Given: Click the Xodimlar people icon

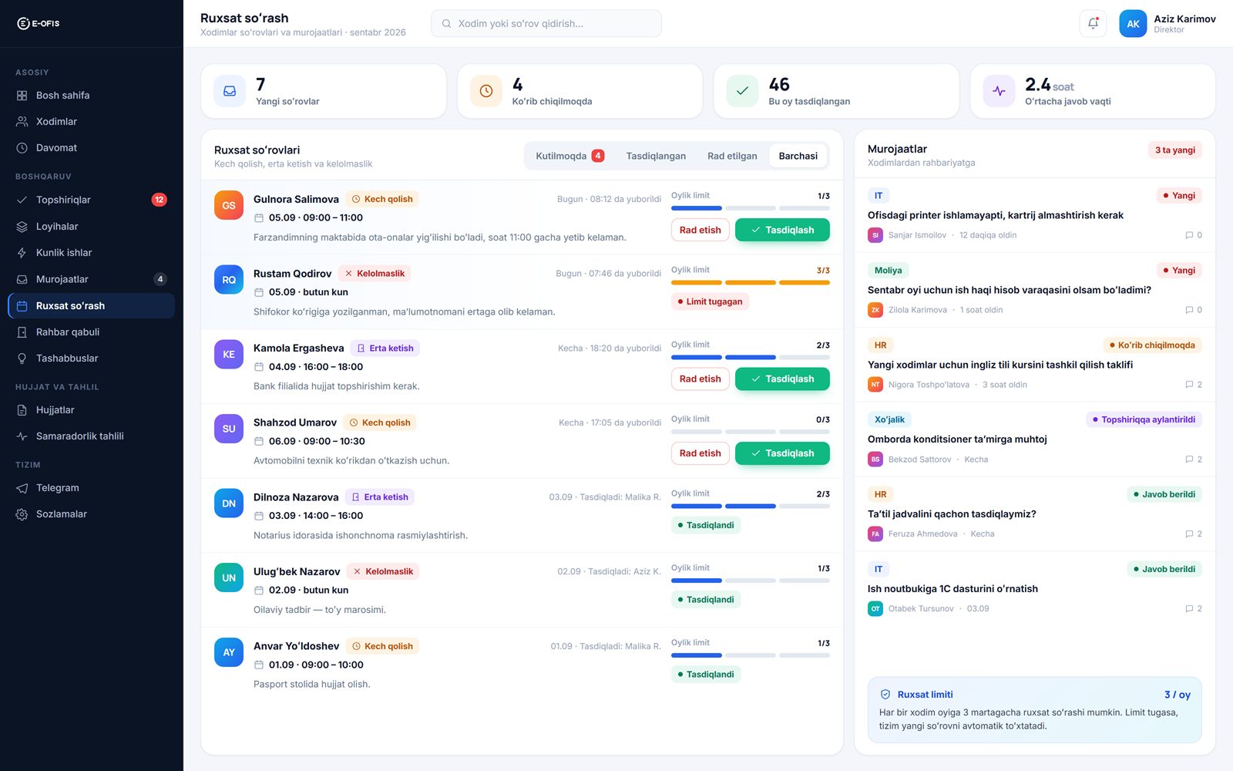Looking at the screenshot, I should coord(22,122).
